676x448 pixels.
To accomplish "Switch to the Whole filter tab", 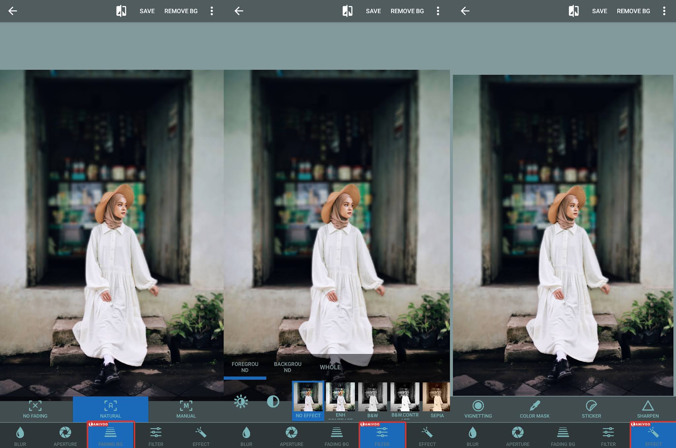I will coord(330,367).
